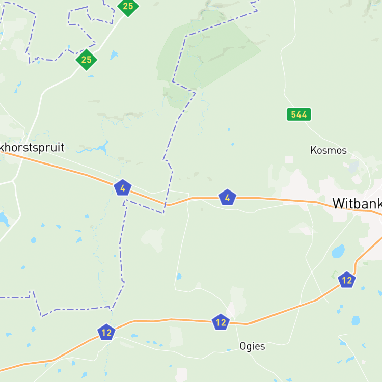Click the dam reservoir east of khorstspruit
382x382 pixels.
tap(103, 147)
